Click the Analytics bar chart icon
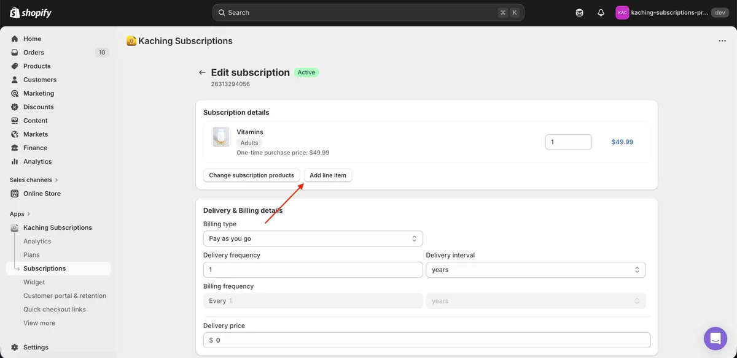This screenshot has width=737, height=358. click(15, 161)
